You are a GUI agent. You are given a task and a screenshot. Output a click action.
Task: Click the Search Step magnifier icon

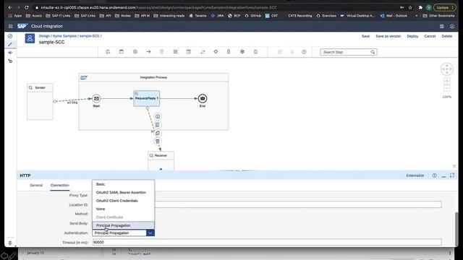coord(373,52)
